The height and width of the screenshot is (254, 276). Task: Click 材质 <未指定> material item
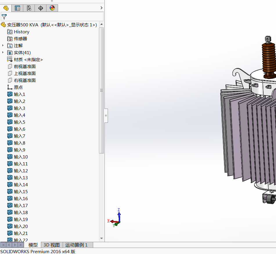28,59
